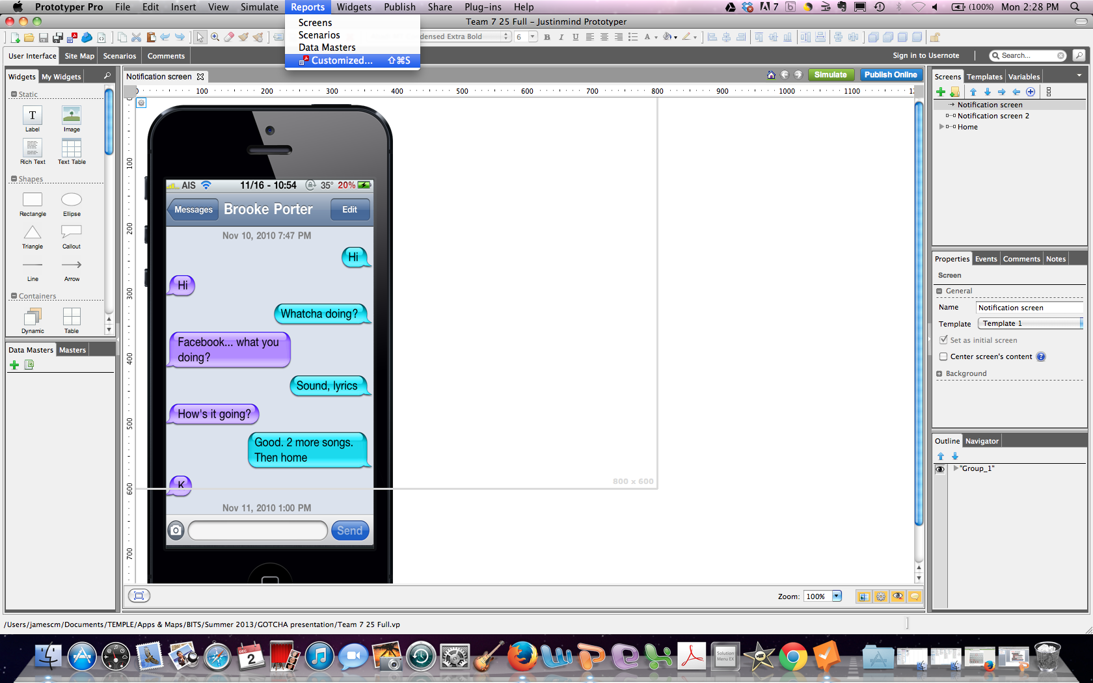Open the line color pencil picker
Viewport: 1093px width, 683px height.
point(688,37)
